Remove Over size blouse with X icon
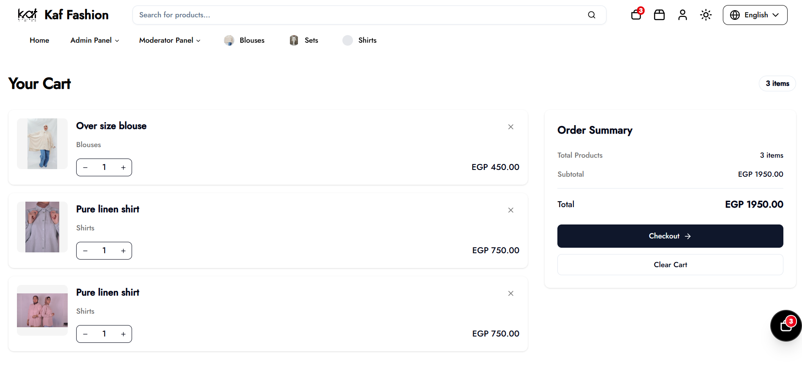802x383 pixels. tap(511, 127)
